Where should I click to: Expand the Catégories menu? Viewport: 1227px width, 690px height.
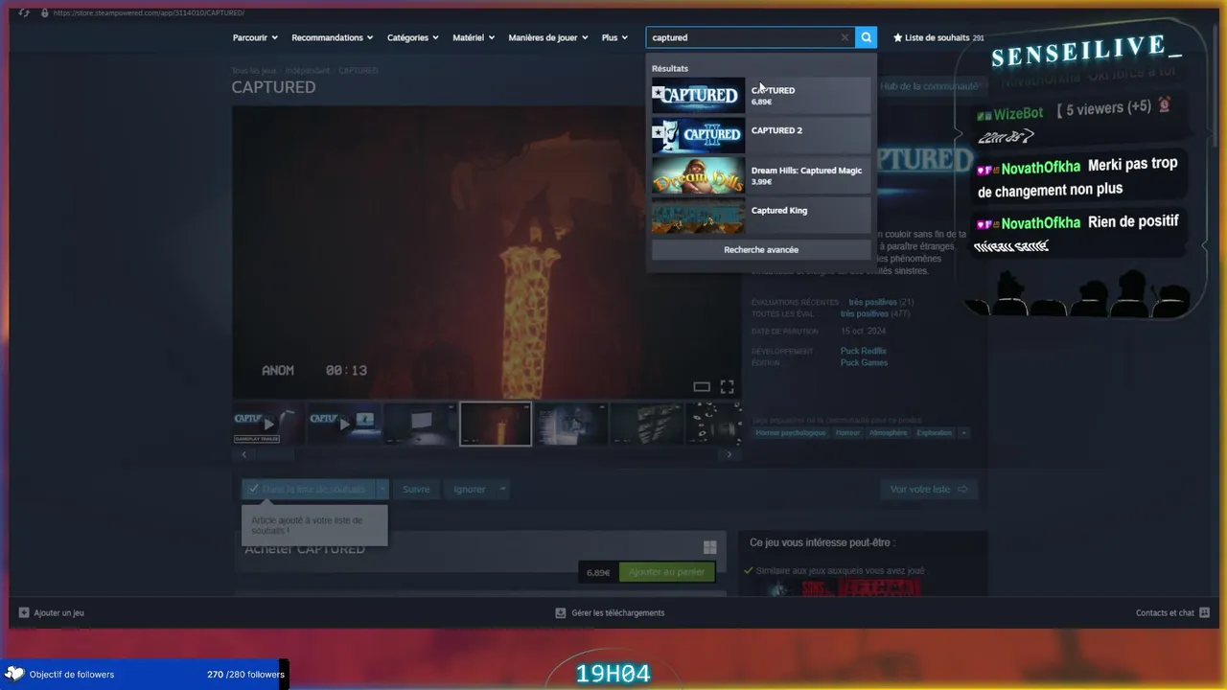tap(413, 37)
